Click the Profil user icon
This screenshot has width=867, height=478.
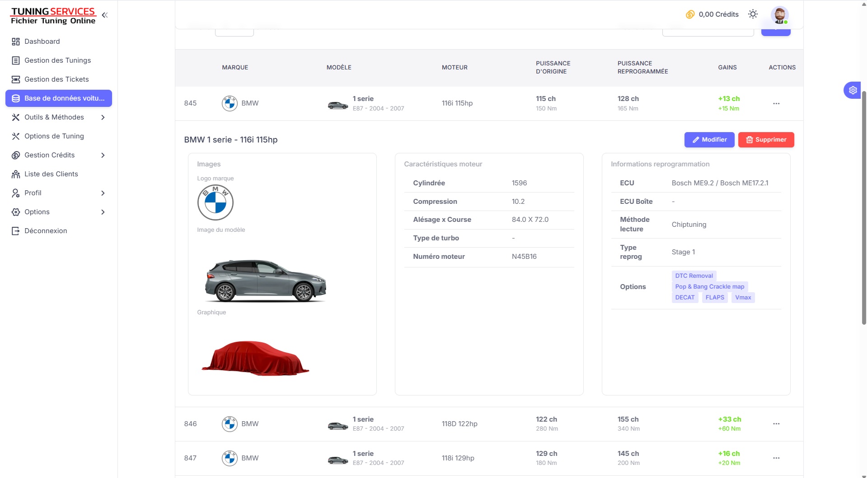[x=16, y=193]
